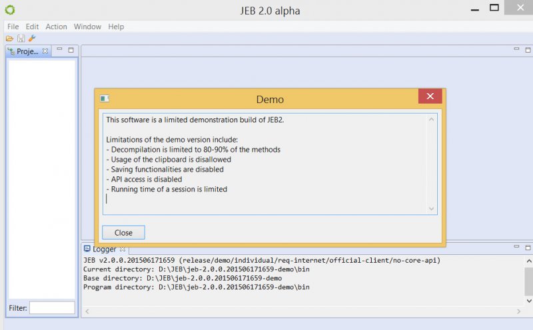Click Logger horizontal scroll left arrow
This screenshot has height=330, width=533.
(87, 311)
